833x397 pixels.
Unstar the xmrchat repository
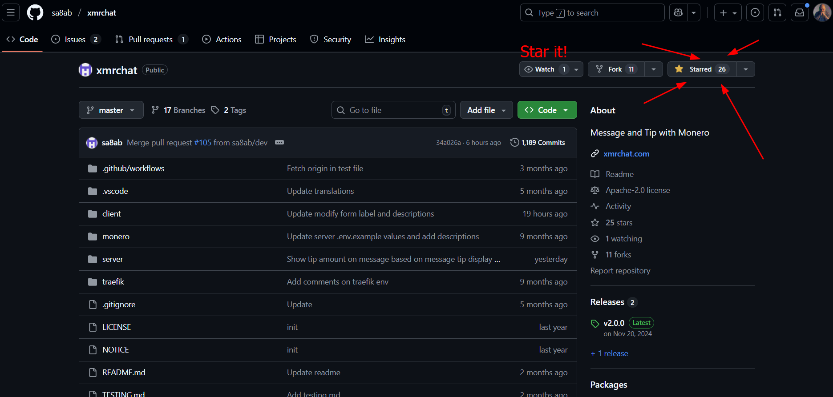pyautogui.click(x=701, y=69)
